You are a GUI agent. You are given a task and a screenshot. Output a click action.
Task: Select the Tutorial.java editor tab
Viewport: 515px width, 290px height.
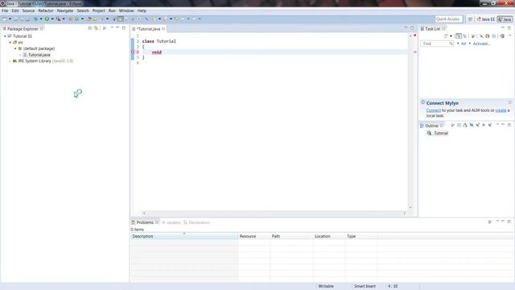pyautogui.click(x=148, y=29)
